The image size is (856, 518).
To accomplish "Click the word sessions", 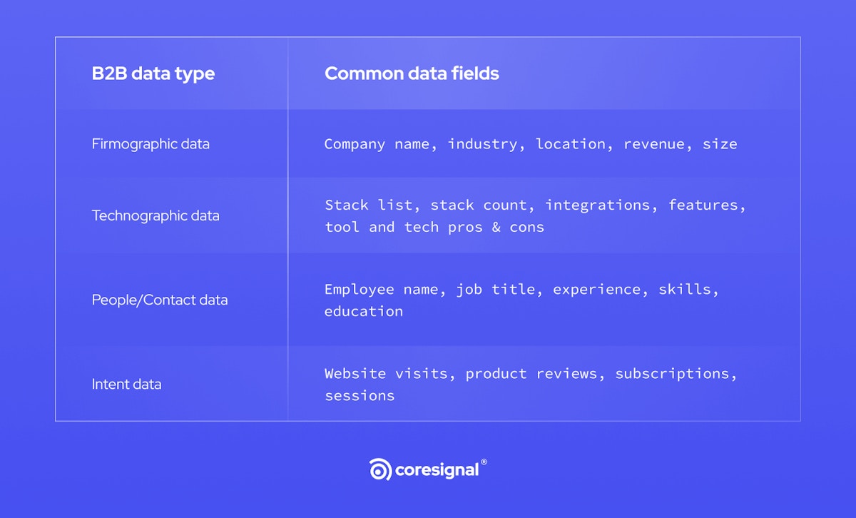I will [x=360, y=396].
